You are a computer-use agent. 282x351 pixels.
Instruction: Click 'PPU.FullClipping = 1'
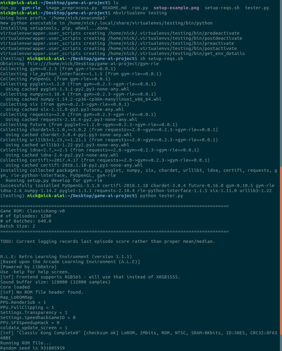27,308
